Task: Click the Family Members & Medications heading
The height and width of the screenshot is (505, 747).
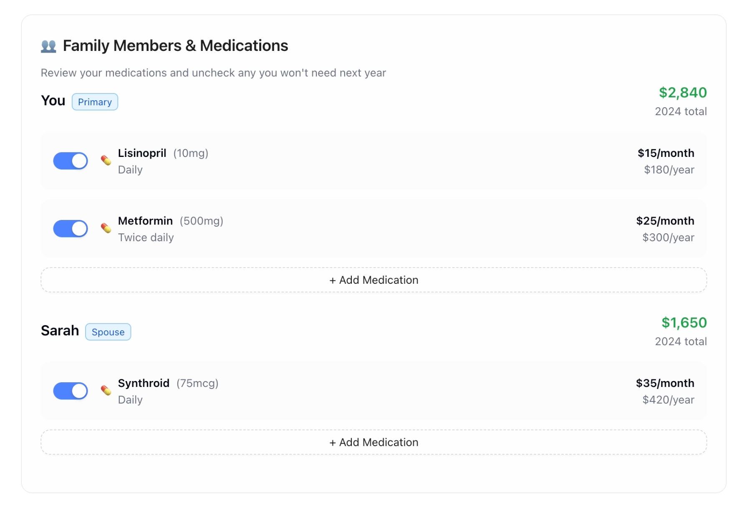Action: pos(175,46)
